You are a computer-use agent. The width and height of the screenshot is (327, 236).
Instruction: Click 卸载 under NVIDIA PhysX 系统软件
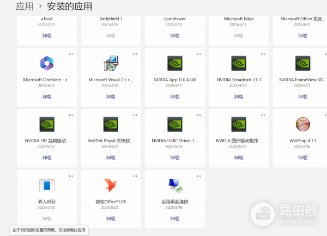(x=111, y=158)
